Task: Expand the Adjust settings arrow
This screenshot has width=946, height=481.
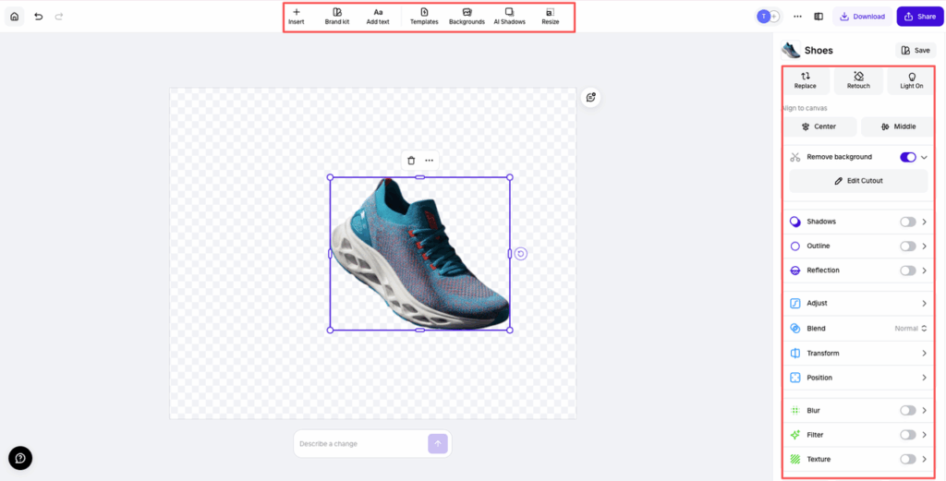Action: click(924, 303)
